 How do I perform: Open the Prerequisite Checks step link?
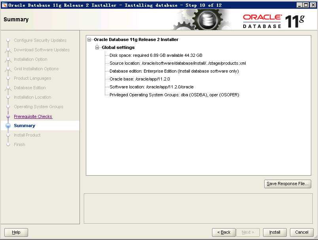click(33, 116)
